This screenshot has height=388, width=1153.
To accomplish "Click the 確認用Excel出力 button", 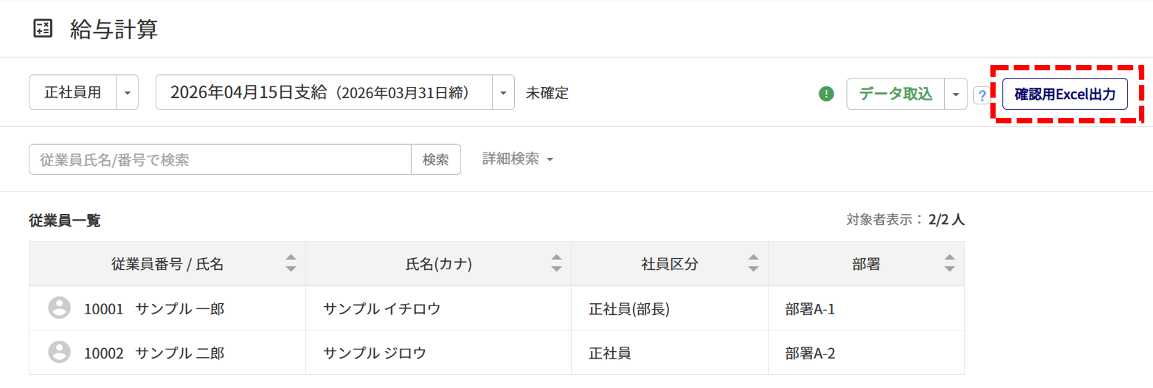I will tap(1065, 94).
